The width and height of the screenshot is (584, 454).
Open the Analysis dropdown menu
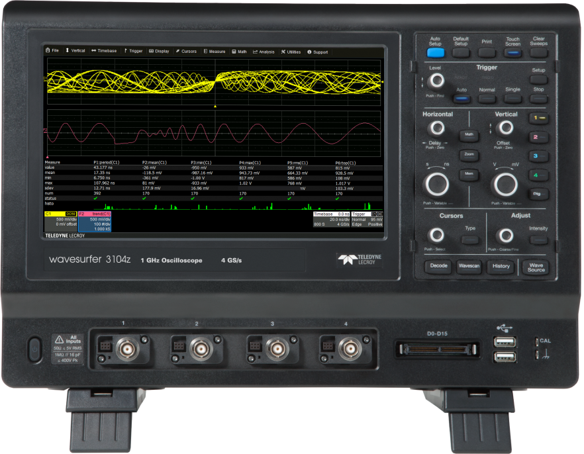pos(266,51)
